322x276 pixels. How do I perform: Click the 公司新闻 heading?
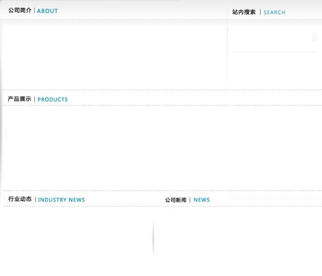pos(175,200)
